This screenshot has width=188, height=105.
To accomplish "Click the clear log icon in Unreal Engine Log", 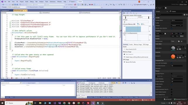I will point(123,83).
